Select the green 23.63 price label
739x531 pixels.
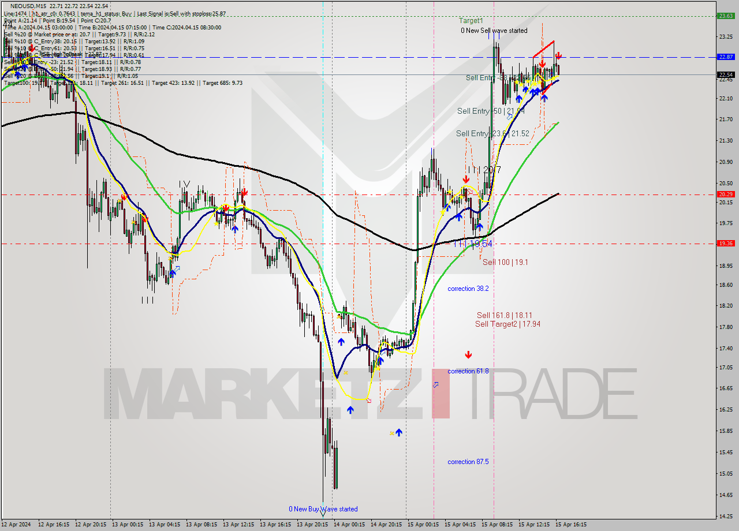725,16
